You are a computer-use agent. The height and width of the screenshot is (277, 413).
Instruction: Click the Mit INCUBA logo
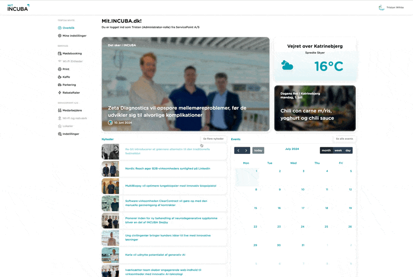point(19,8)
